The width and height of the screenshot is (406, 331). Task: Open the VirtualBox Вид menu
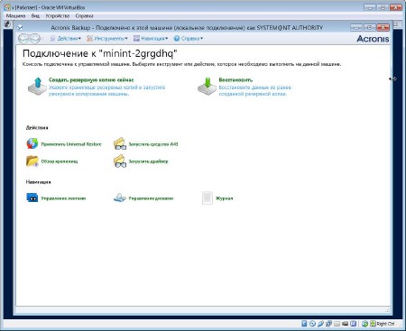pyautogui.click(x=35, y=16)
